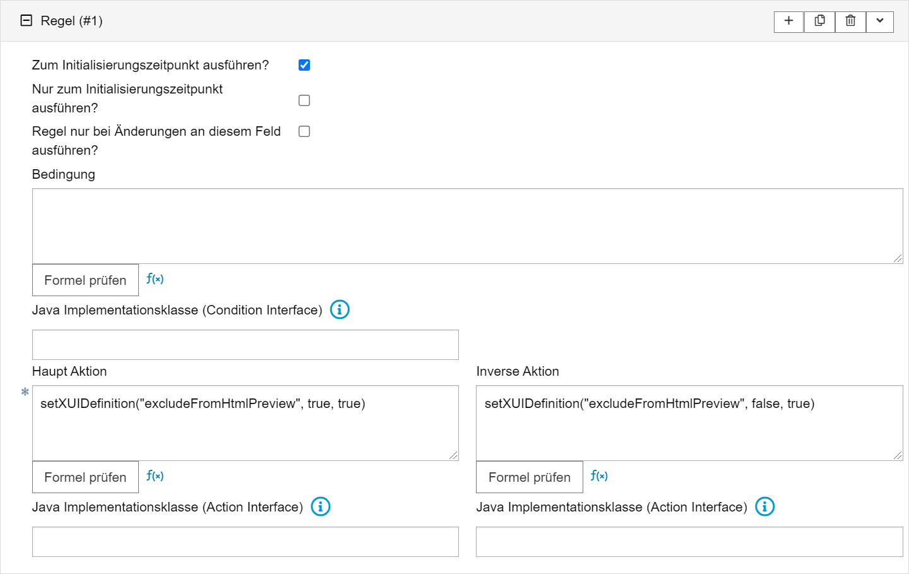The width and height of the screenshot is (909, 574).
Task: Click 'Formel prüfen' below Haupt Aktion
Action: pos(85,477)
